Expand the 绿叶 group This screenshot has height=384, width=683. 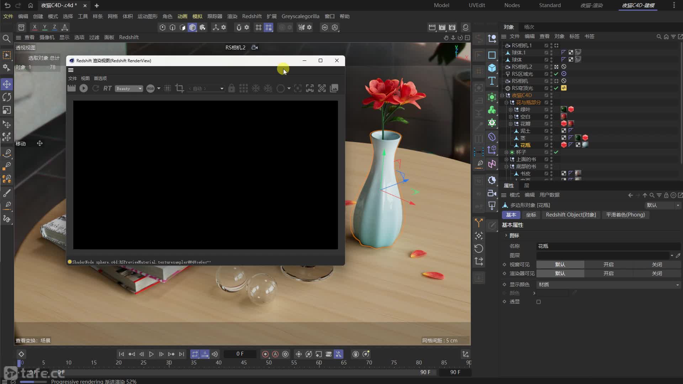pyautogui.click(x=510, y=110)
